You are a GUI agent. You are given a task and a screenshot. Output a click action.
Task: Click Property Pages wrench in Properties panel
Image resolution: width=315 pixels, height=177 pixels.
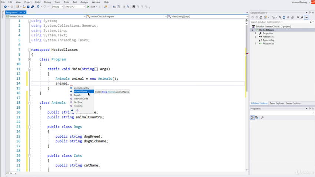tap(262, 118)
